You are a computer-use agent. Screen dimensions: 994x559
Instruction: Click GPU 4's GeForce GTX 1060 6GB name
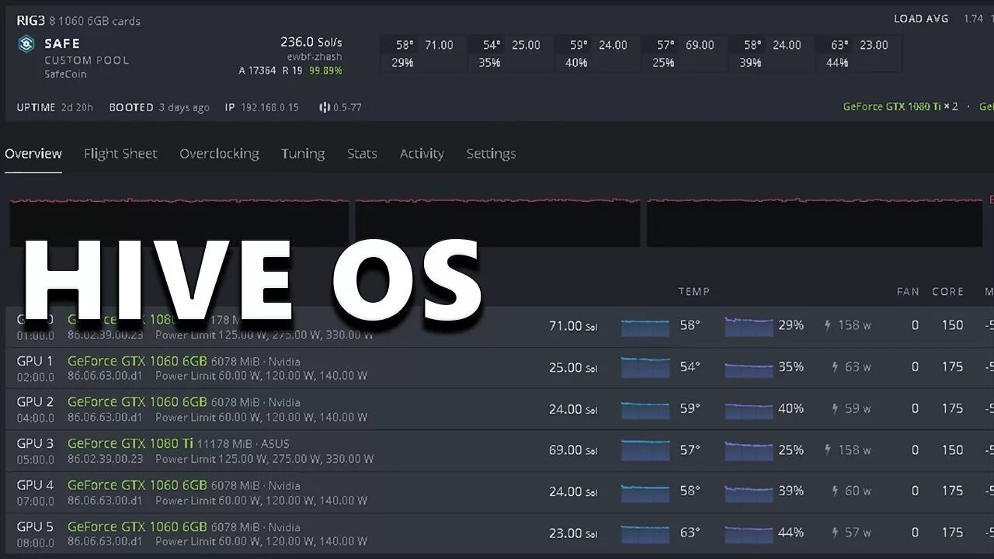pyautogui.click(x=137, y=485)
